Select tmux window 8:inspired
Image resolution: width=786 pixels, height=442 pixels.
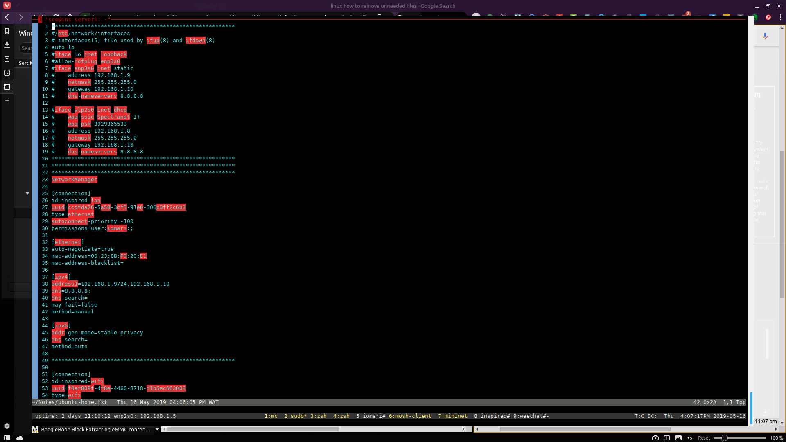pos(492,416)
